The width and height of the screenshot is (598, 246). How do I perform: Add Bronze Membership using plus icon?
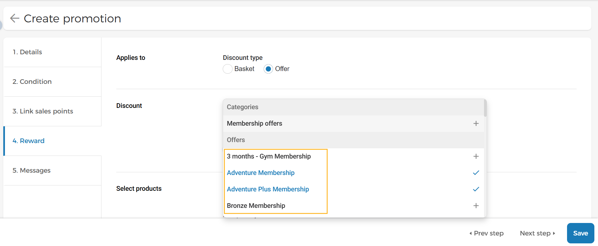coord(476,206)
